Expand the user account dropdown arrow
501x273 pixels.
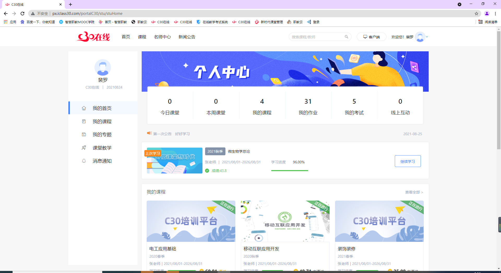pyautogui.click(x=427, y=37)
